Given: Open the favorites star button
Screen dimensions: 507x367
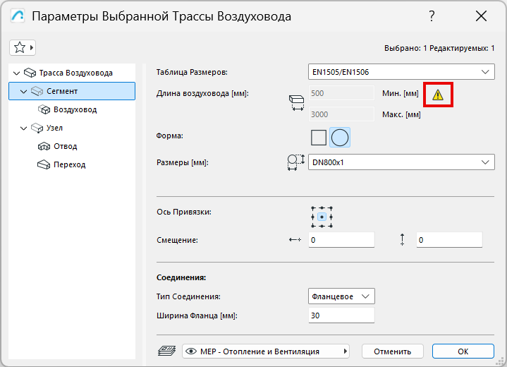Looking at the screenshot, I should point(23,47).
